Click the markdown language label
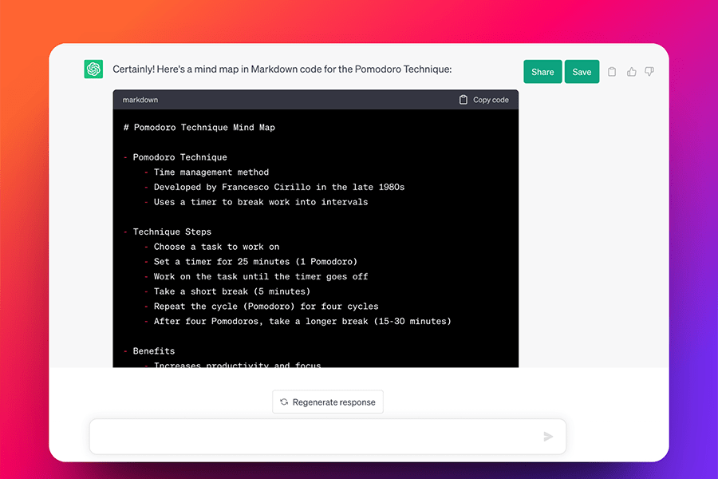Screen dimensions: 718x479 pos(140,100)
